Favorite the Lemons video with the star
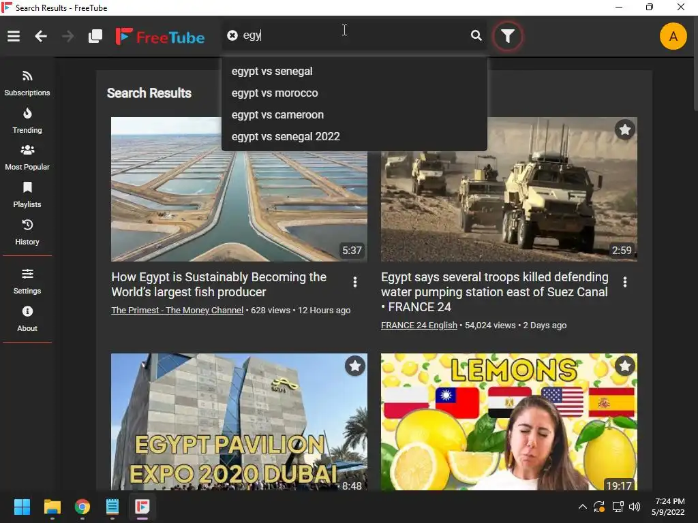The image size is (698, 523). point(625,366)
